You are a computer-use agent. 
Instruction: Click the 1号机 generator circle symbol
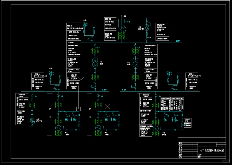(x=58, y=128)
